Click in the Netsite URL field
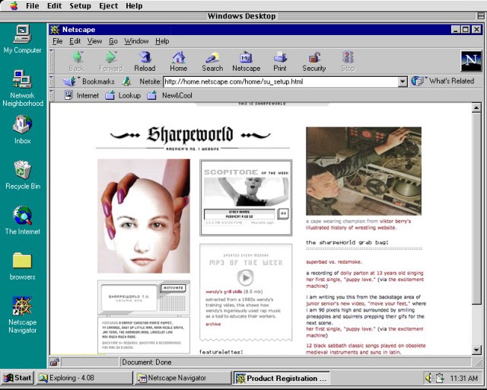This screenshot has width=487, height=390. coord(281,82)
